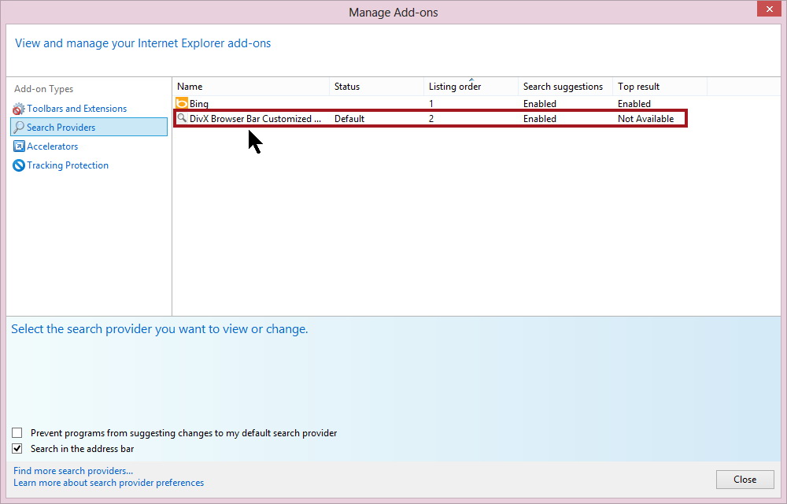Click listing order 1 in Bing row
787x504 pixels.
coord(431,103)
